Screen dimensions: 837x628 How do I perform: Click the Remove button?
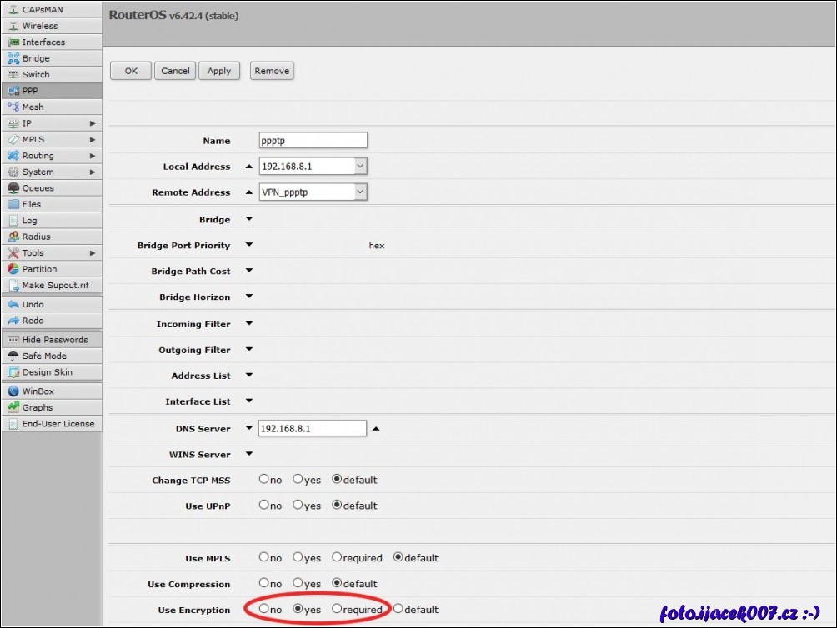272,71
